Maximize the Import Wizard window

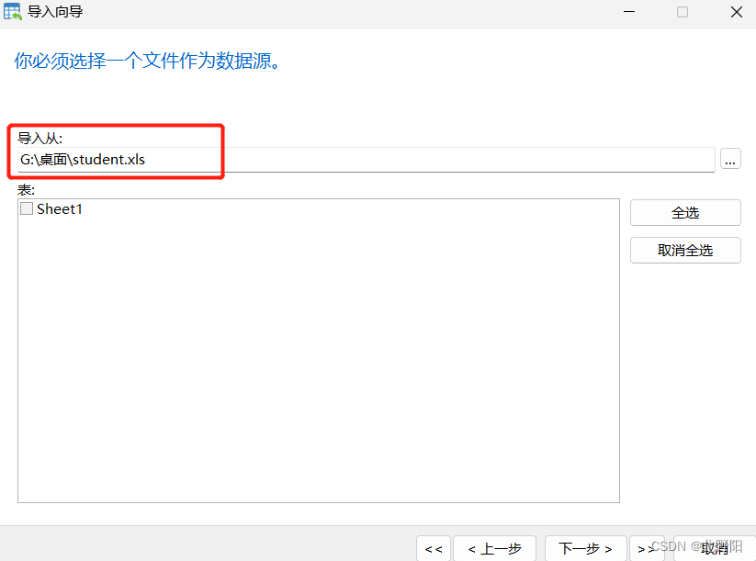pos(681,12)
